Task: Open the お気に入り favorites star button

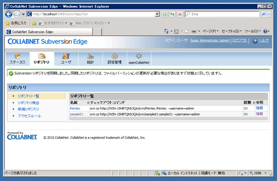Action: pos(16,23)
